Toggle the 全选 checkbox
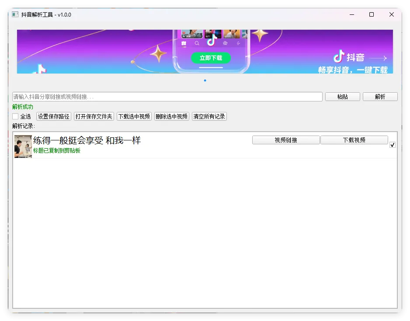Screen dimensions: 410x321 click(15, 116)
